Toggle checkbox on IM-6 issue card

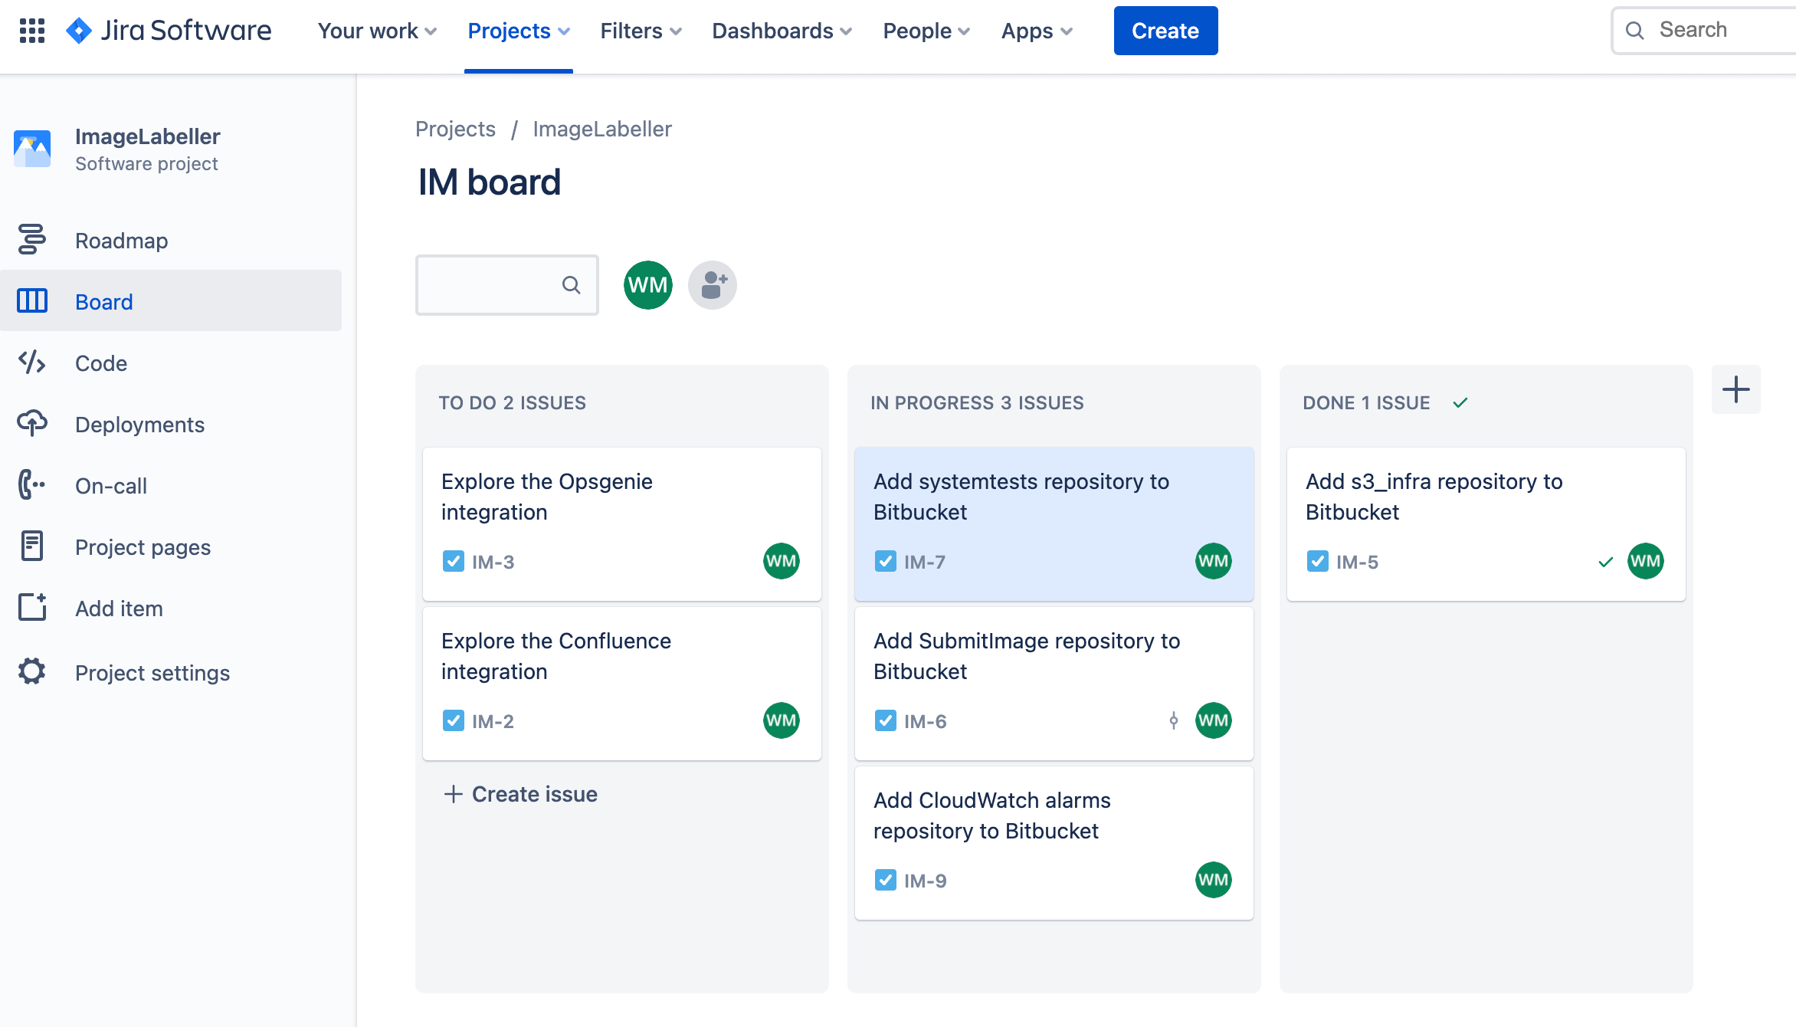886,721
